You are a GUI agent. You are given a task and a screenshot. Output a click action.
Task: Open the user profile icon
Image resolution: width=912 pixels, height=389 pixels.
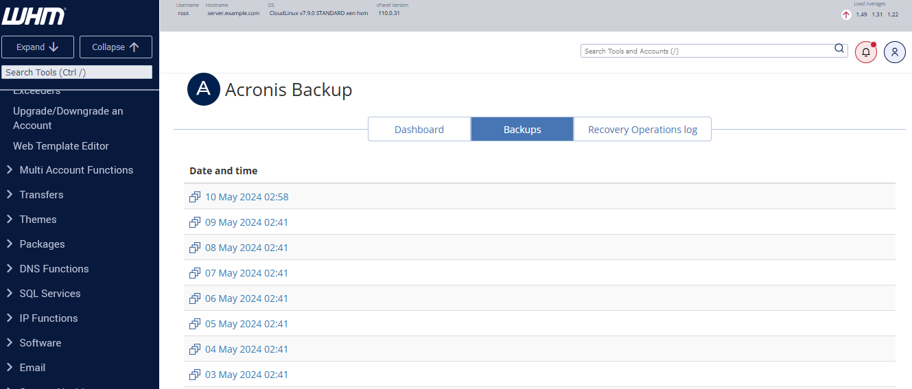[895, 52]
